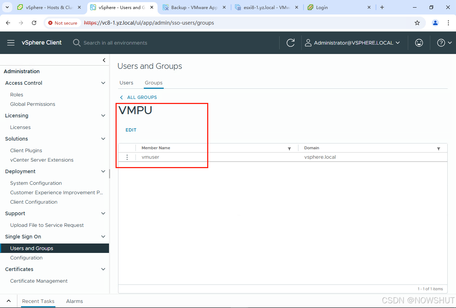This screenshot has width=456, height=308.
Task: Click the address bar URL
Action: click(149, 23)
